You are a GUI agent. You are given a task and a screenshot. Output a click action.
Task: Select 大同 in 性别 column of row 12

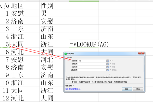coord(54,98)
